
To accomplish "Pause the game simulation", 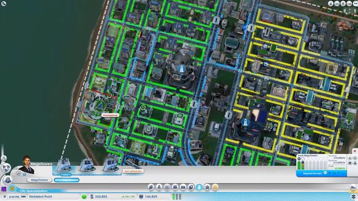I will click(4, 197).
